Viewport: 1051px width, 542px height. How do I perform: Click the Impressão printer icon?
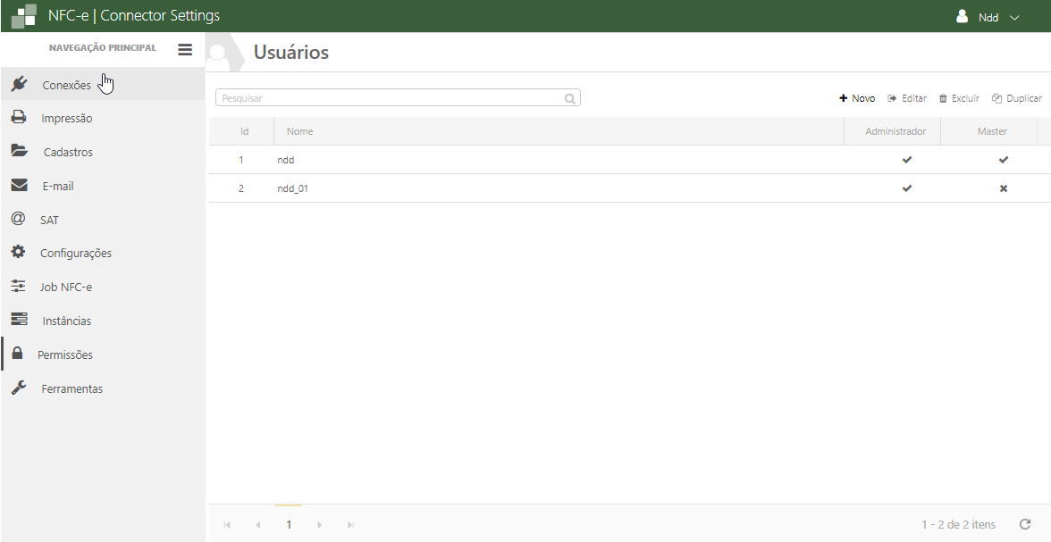coord(18,118)
